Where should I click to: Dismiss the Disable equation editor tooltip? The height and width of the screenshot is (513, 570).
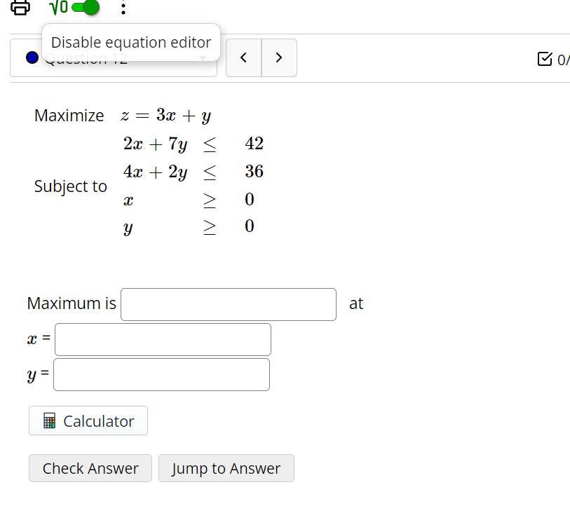pos(130,42)
